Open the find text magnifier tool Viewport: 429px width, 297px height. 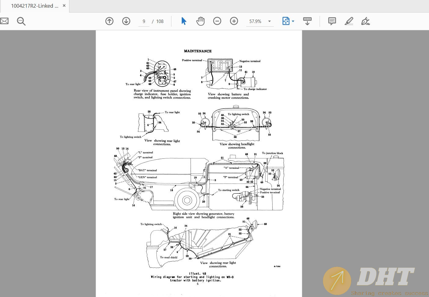pyautogui.click(x=21, y=21)
